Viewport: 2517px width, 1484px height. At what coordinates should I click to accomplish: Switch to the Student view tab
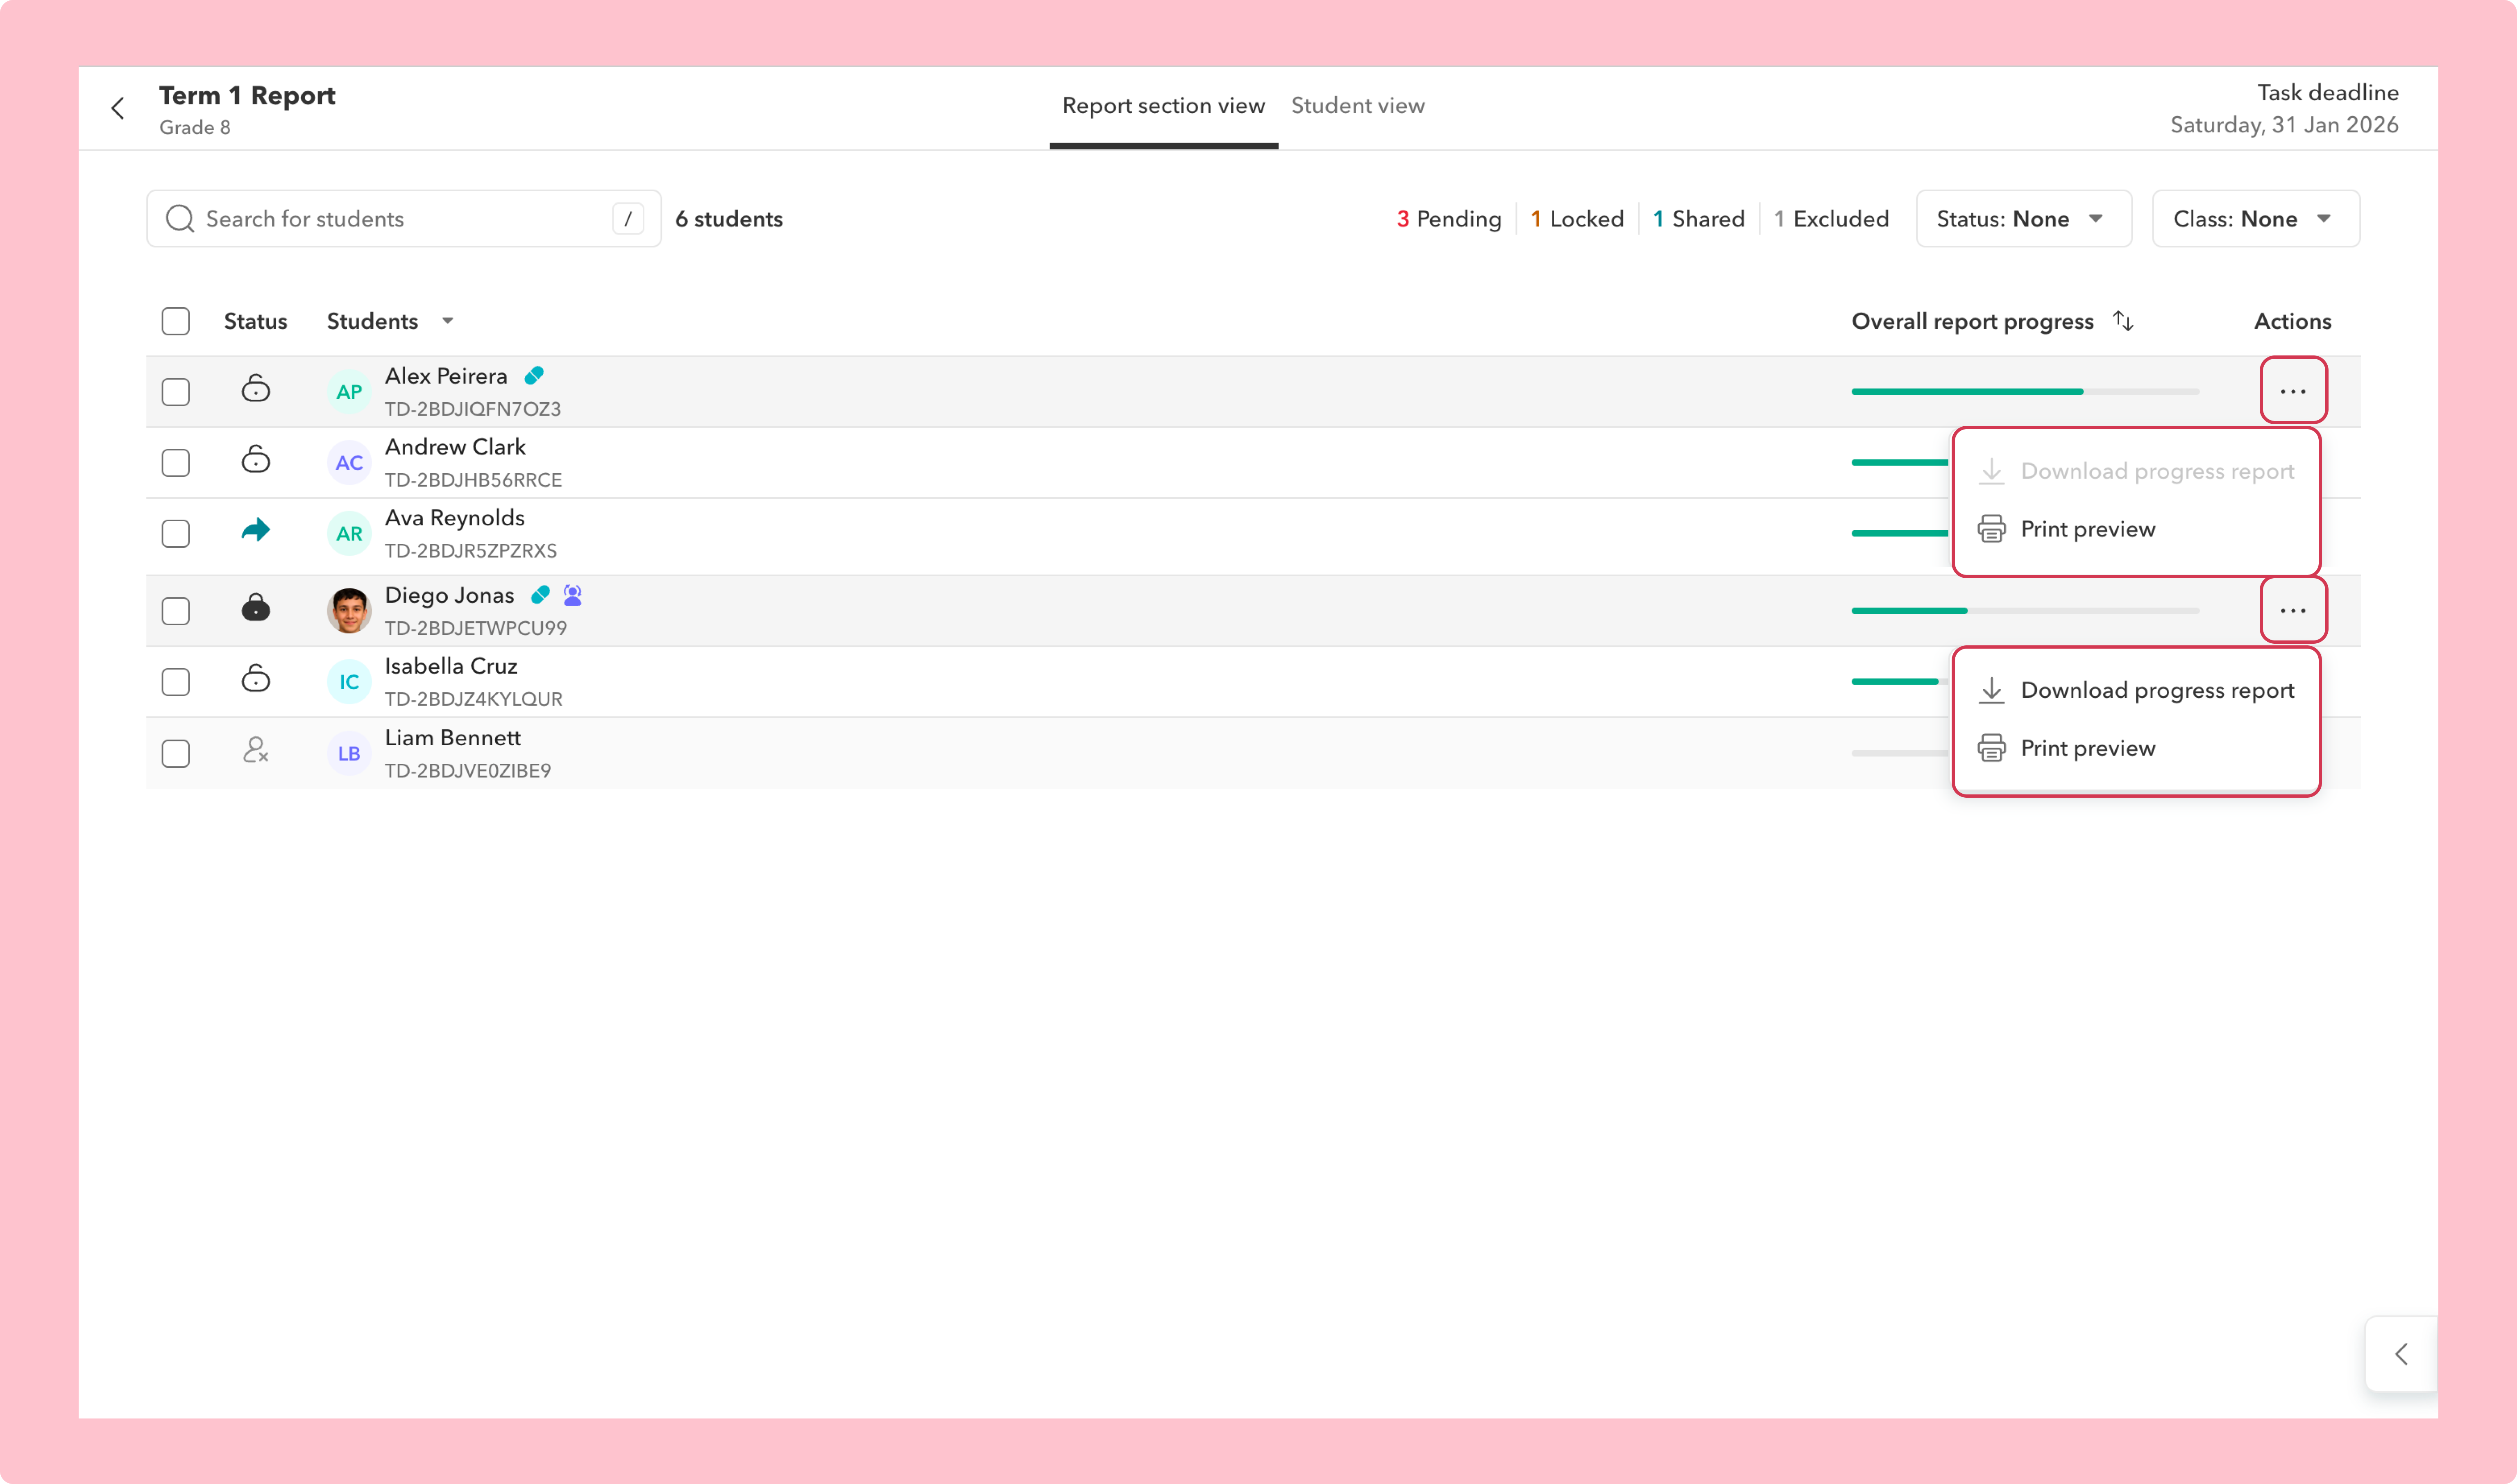pyautogui.click(x=1358, y=106)
